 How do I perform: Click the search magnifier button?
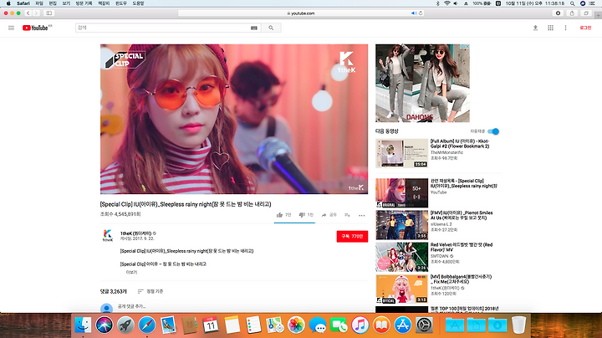pos(271,28)
